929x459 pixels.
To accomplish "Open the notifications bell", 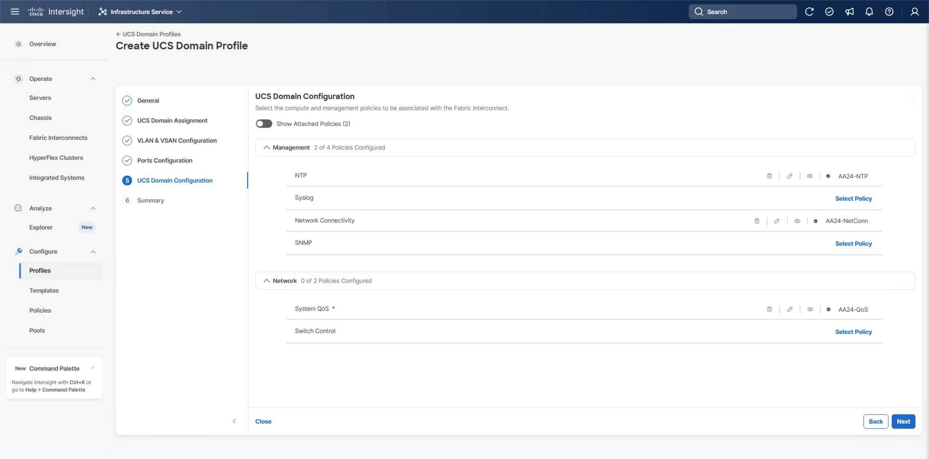I will (869, 12).
